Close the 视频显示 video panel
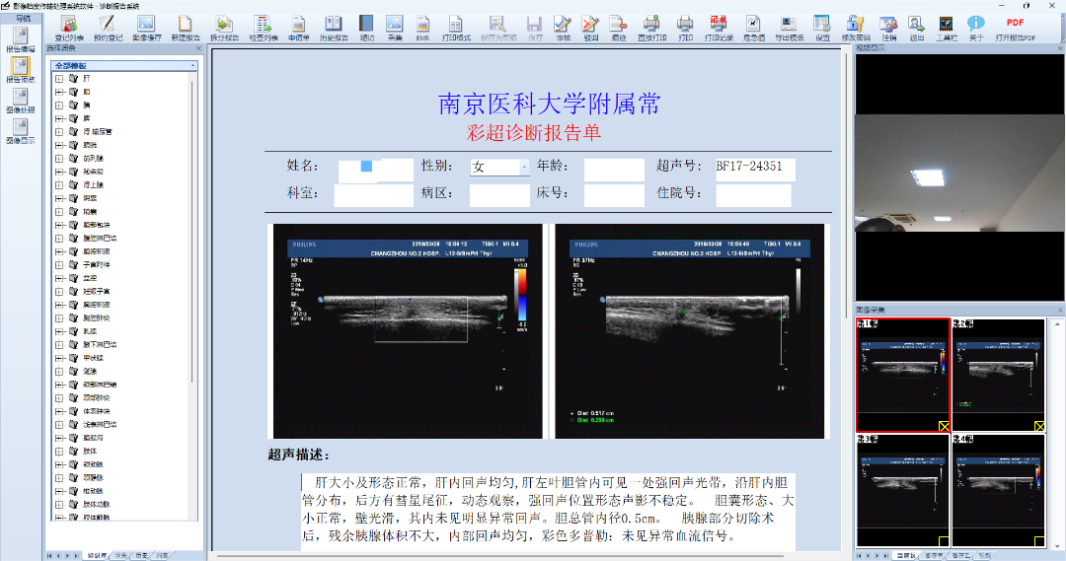Screen dimensions: 1066x561 coord(1060,48)
